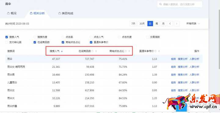Click 在线商品数 sort arrows
The image size is (220, 113).
tap(96, 51)
